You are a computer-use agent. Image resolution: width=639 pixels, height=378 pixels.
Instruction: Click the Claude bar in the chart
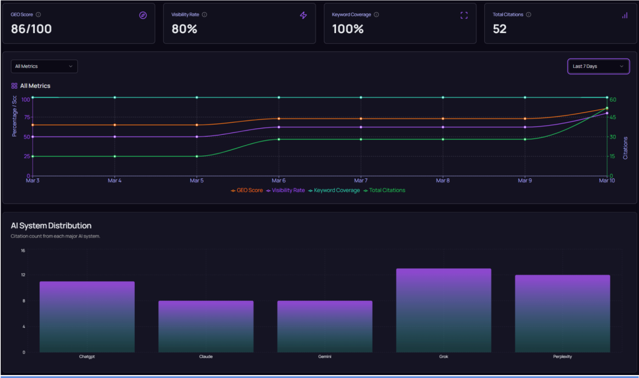pos(206,326)
